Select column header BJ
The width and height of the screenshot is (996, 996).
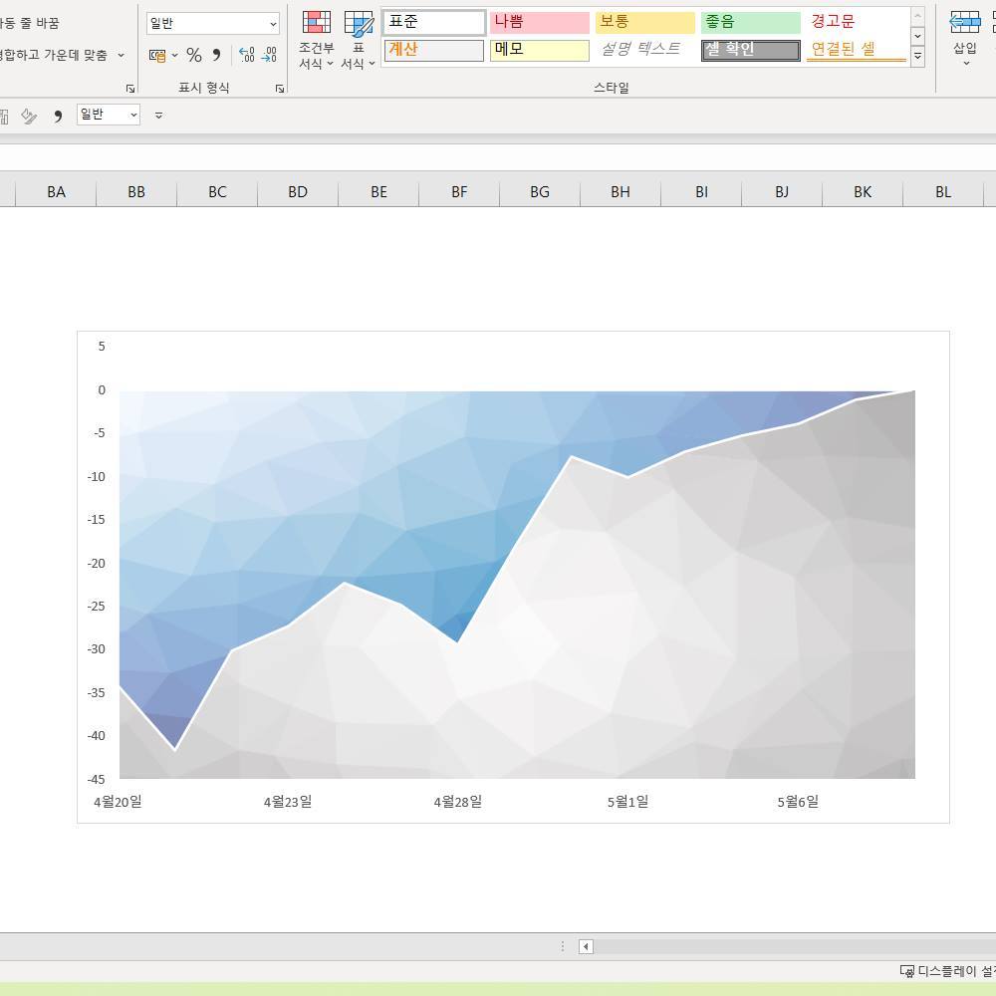(x=782, y=192)
